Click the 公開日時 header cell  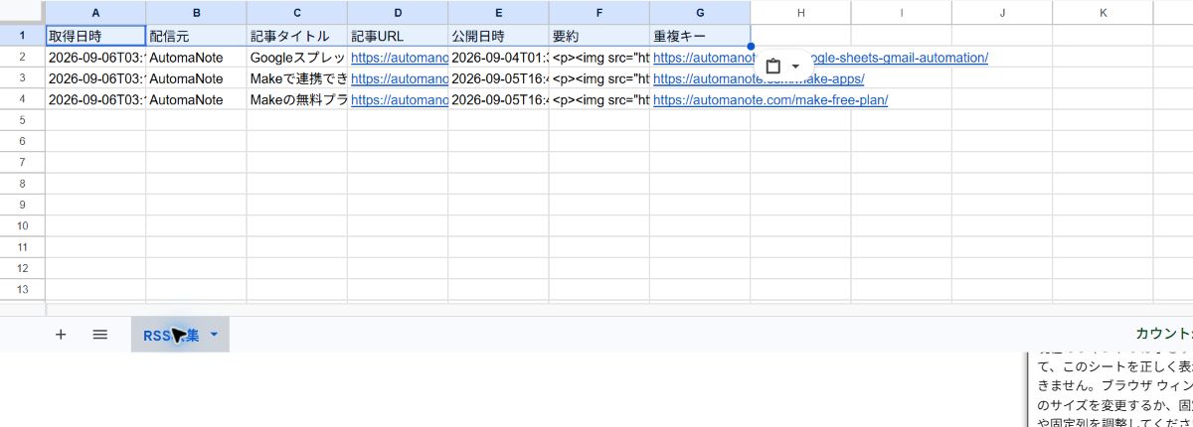pyautogui.click(x=498, y=36)
